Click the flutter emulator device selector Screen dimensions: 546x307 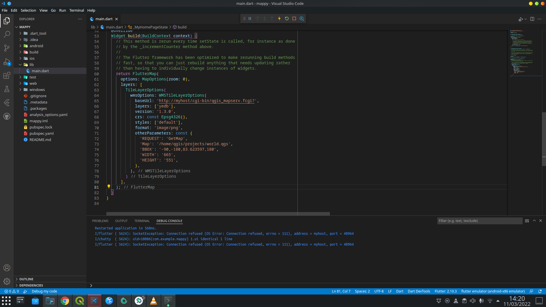click(x=493, y=291)
